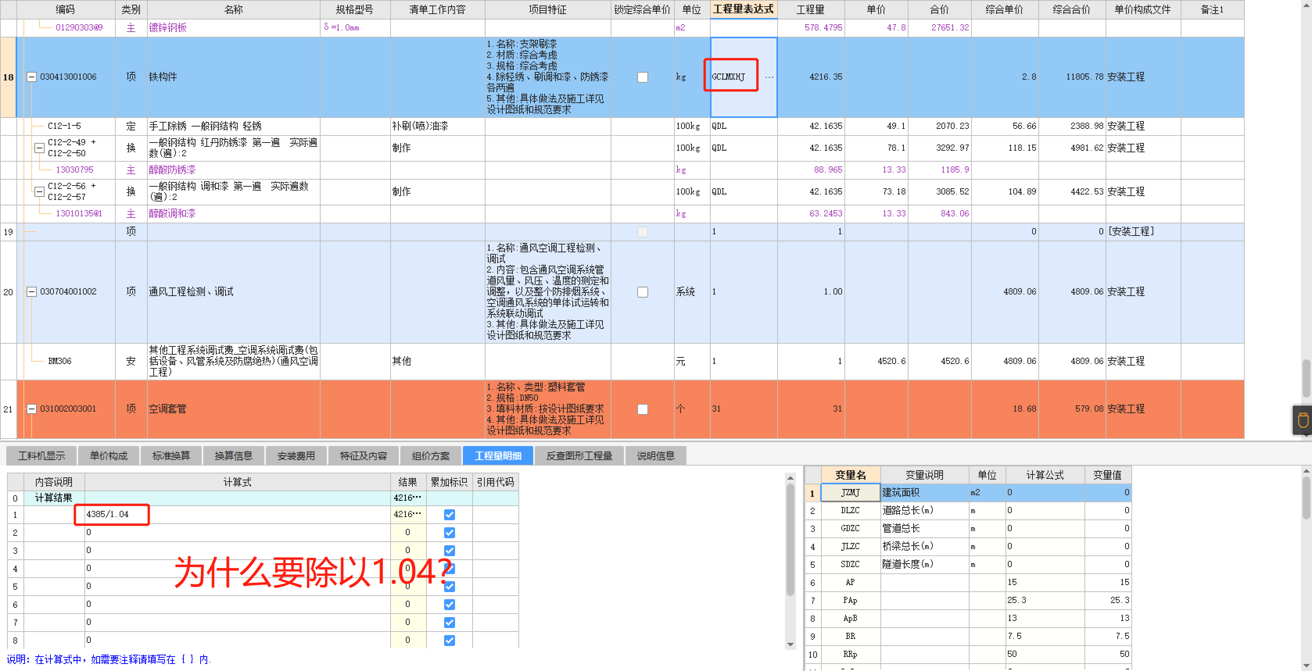Edit the formula cell 4385/1.04
This screenshot has width=1312, height=671.
point(237,514)
